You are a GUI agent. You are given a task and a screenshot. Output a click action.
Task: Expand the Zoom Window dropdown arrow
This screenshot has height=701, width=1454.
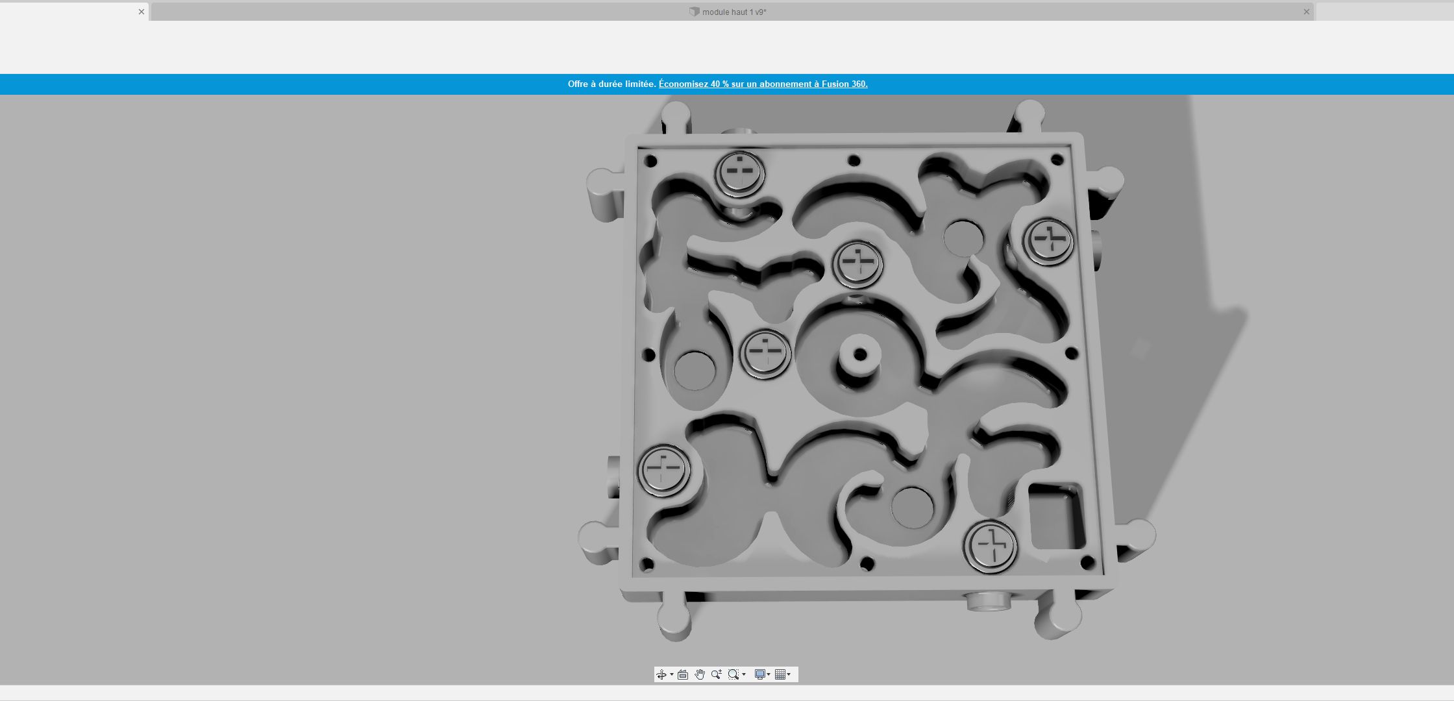point(744,674)
